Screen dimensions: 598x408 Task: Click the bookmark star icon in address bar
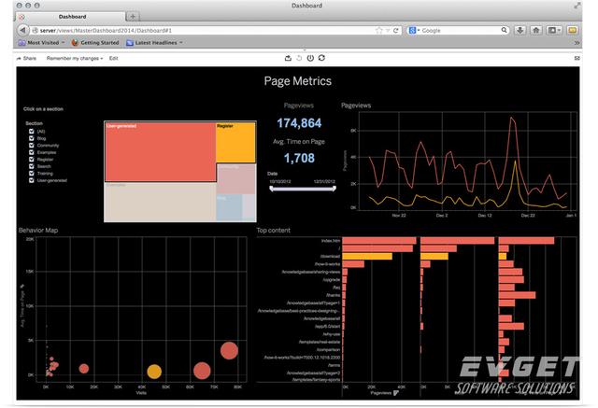[378, 30]
